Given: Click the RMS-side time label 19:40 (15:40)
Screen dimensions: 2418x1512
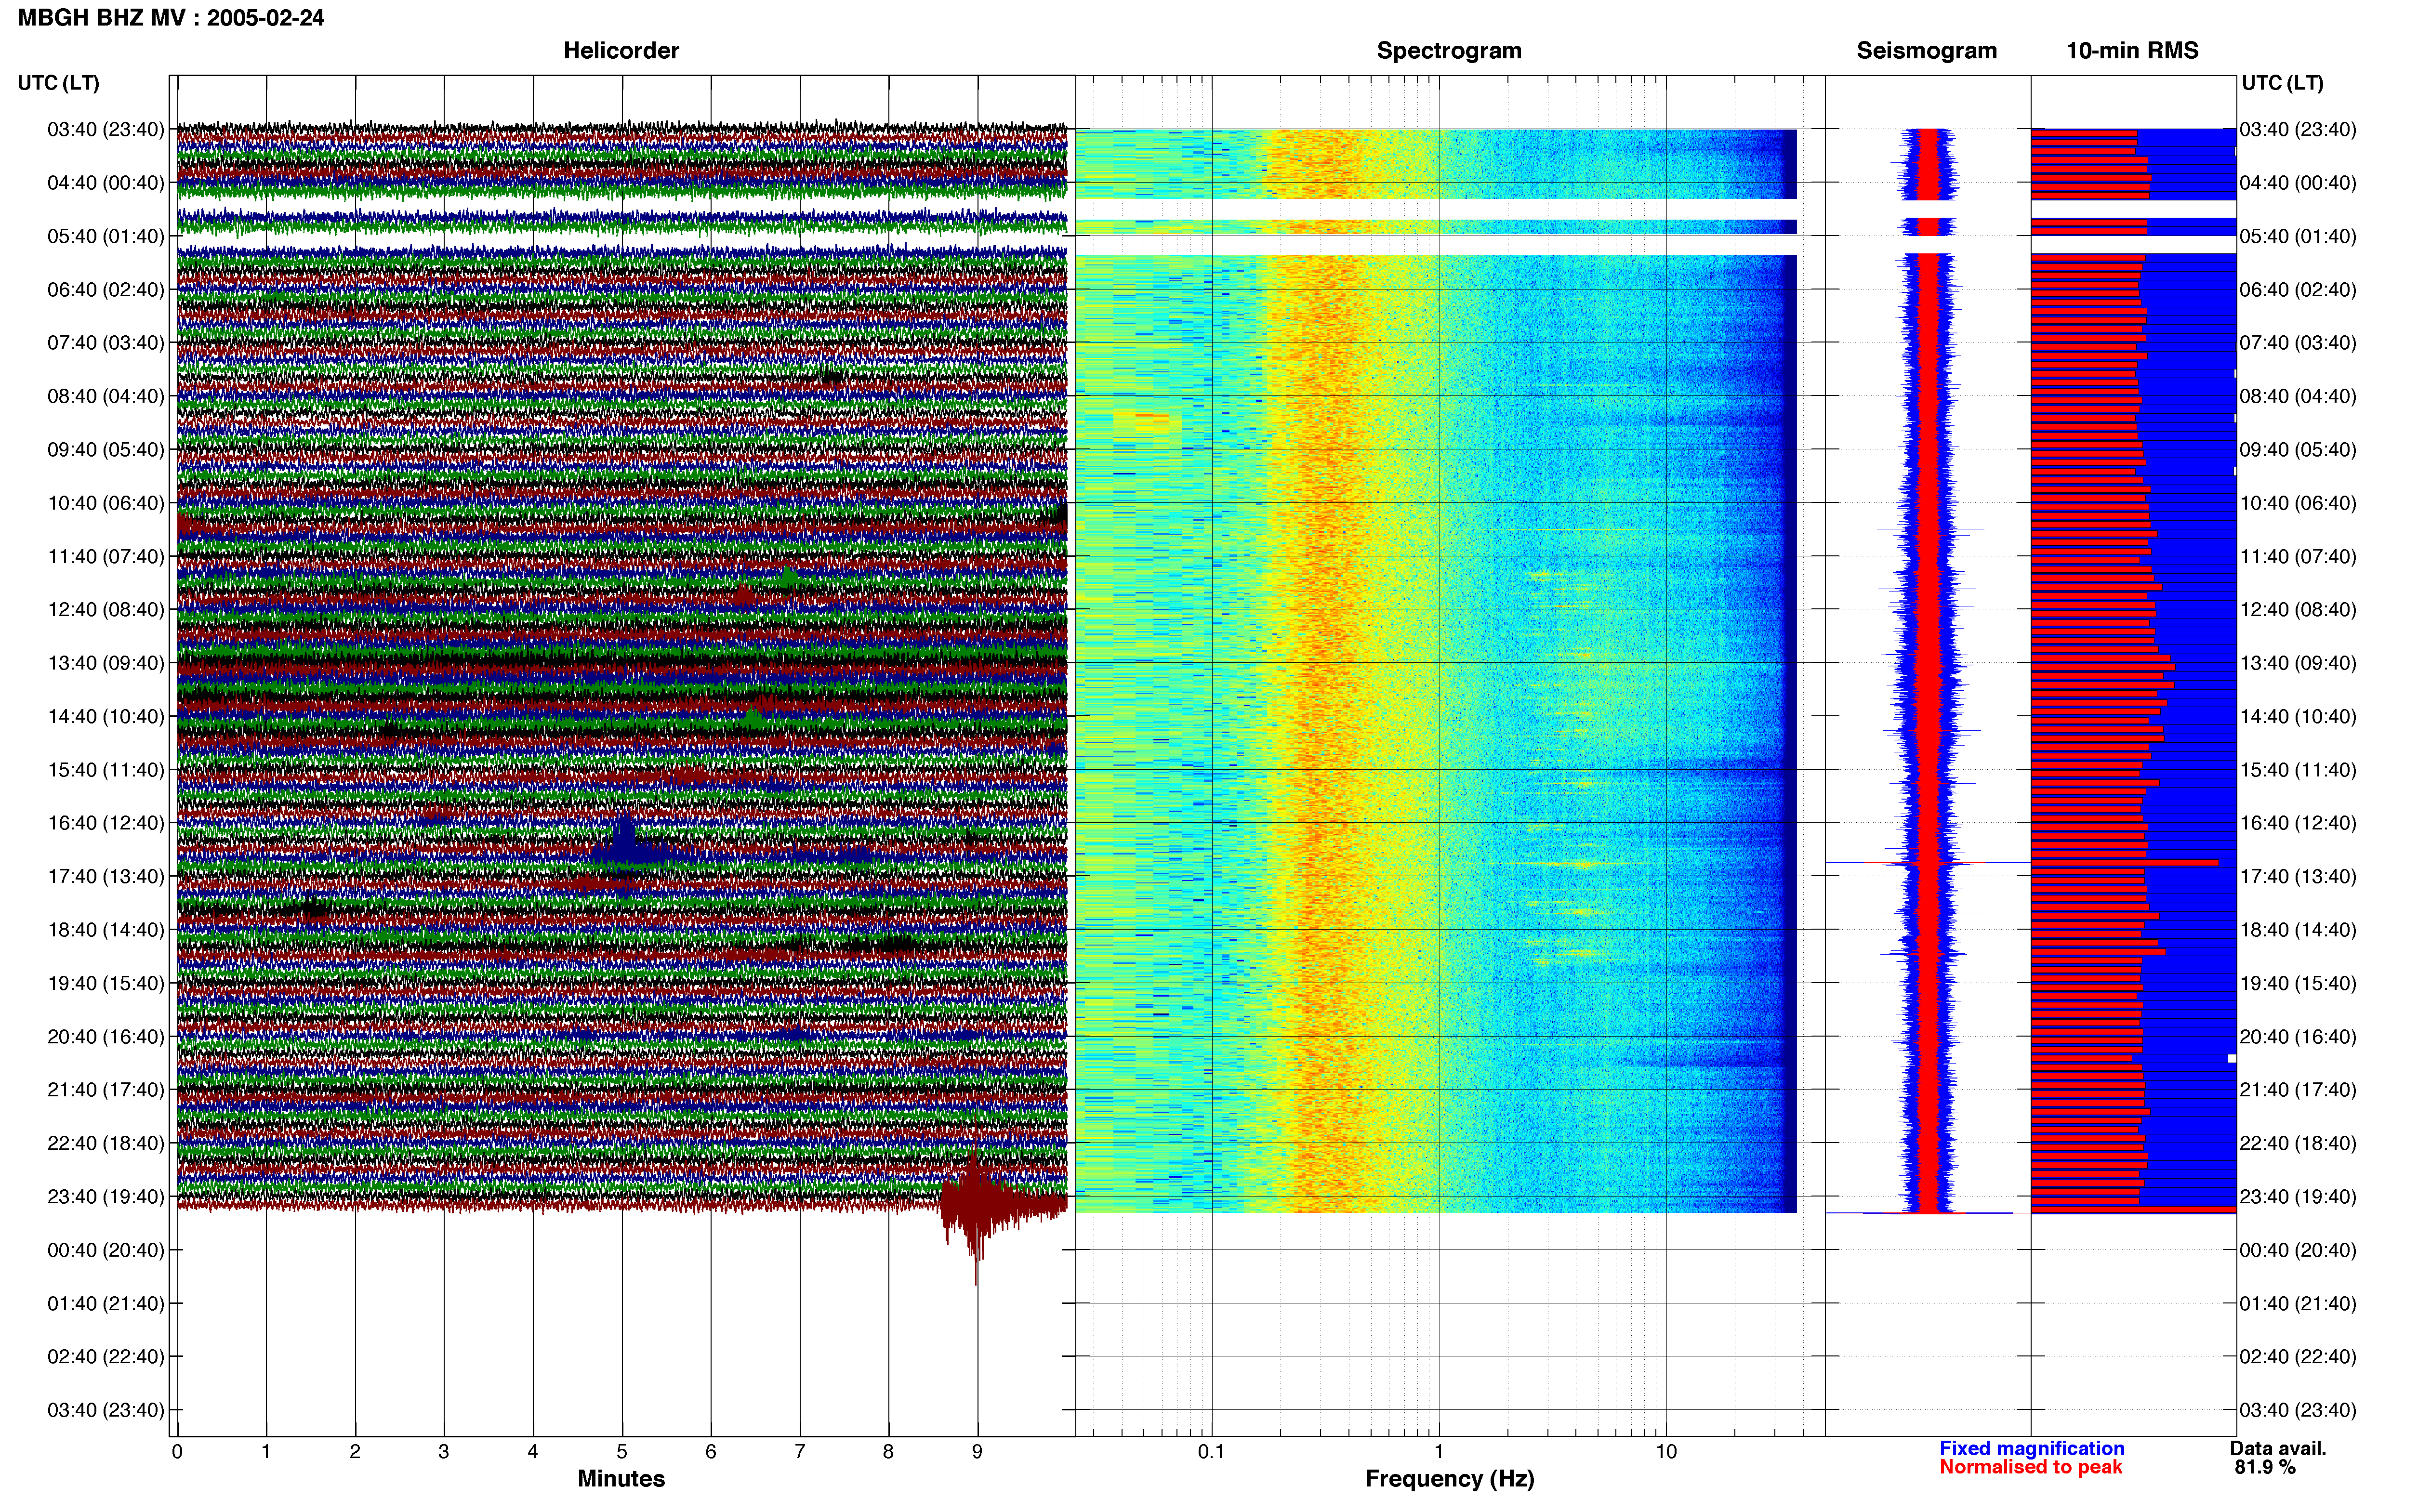Looking at the screenshot, I should (2298, 983).
